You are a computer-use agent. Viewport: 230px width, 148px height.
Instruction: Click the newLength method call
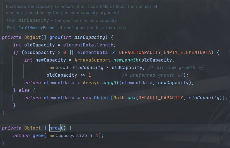pos(126,60)
